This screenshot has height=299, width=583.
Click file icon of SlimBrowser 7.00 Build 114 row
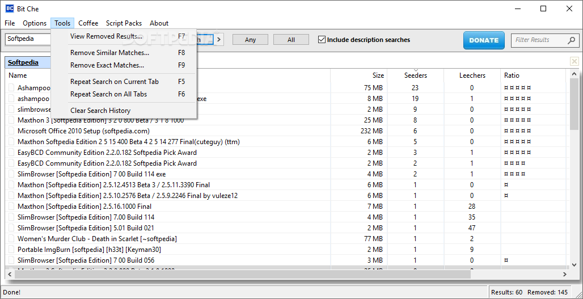[11, 217]
